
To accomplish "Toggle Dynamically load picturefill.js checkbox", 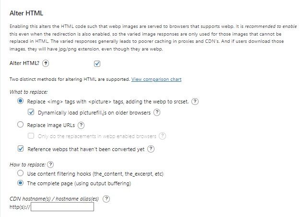I will click(x=31, y=112).
